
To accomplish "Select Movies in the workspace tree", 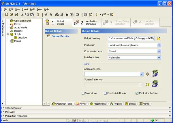I will (x=18, y=24).
